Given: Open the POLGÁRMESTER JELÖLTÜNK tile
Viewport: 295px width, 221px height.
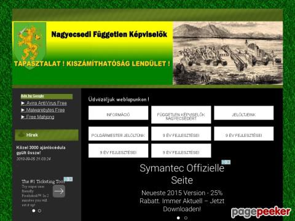Looking at the screenshot, I should coord(118,134).
